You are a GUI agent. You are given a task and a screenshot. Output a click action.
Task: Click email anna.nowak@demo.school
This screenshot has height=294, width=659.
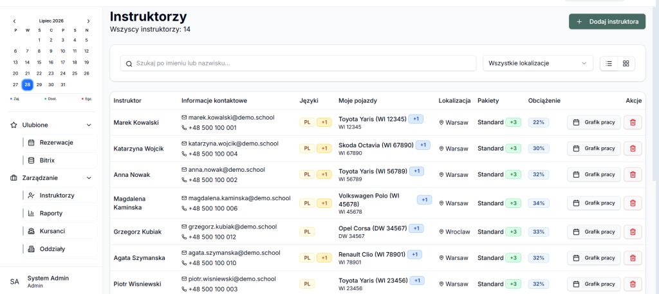tap(227, 170)
